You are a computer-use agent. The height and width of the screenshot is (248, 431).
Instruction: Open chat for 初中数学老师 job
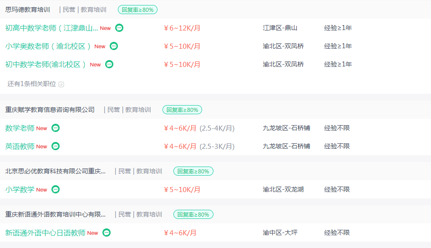109,64
